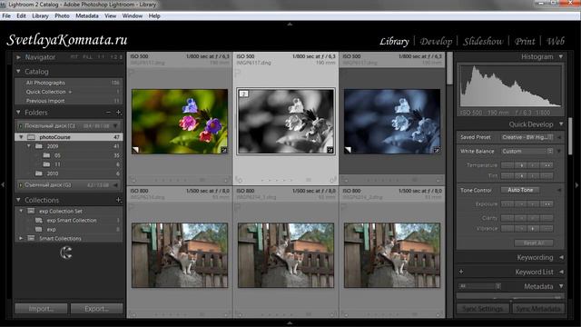
Task: Click the Smart Collections set icon
Action: click(x=31, y=238)
